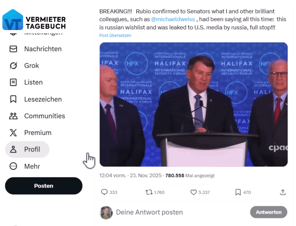Click the Communities people icon

(x=13, y=116)
